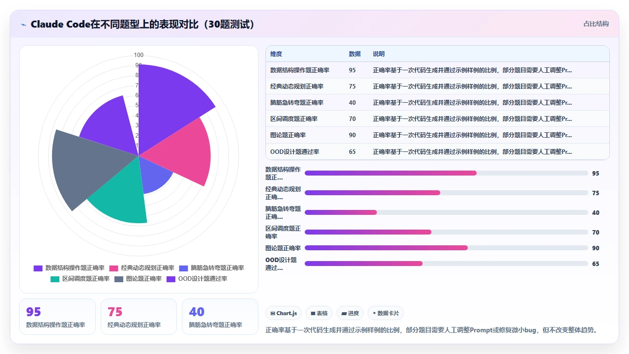Toggle the 经典动态规划正确率 legend entry
The width and height of the screenshot is (629, 354).
pyautogui.click(x=142, y=268)
